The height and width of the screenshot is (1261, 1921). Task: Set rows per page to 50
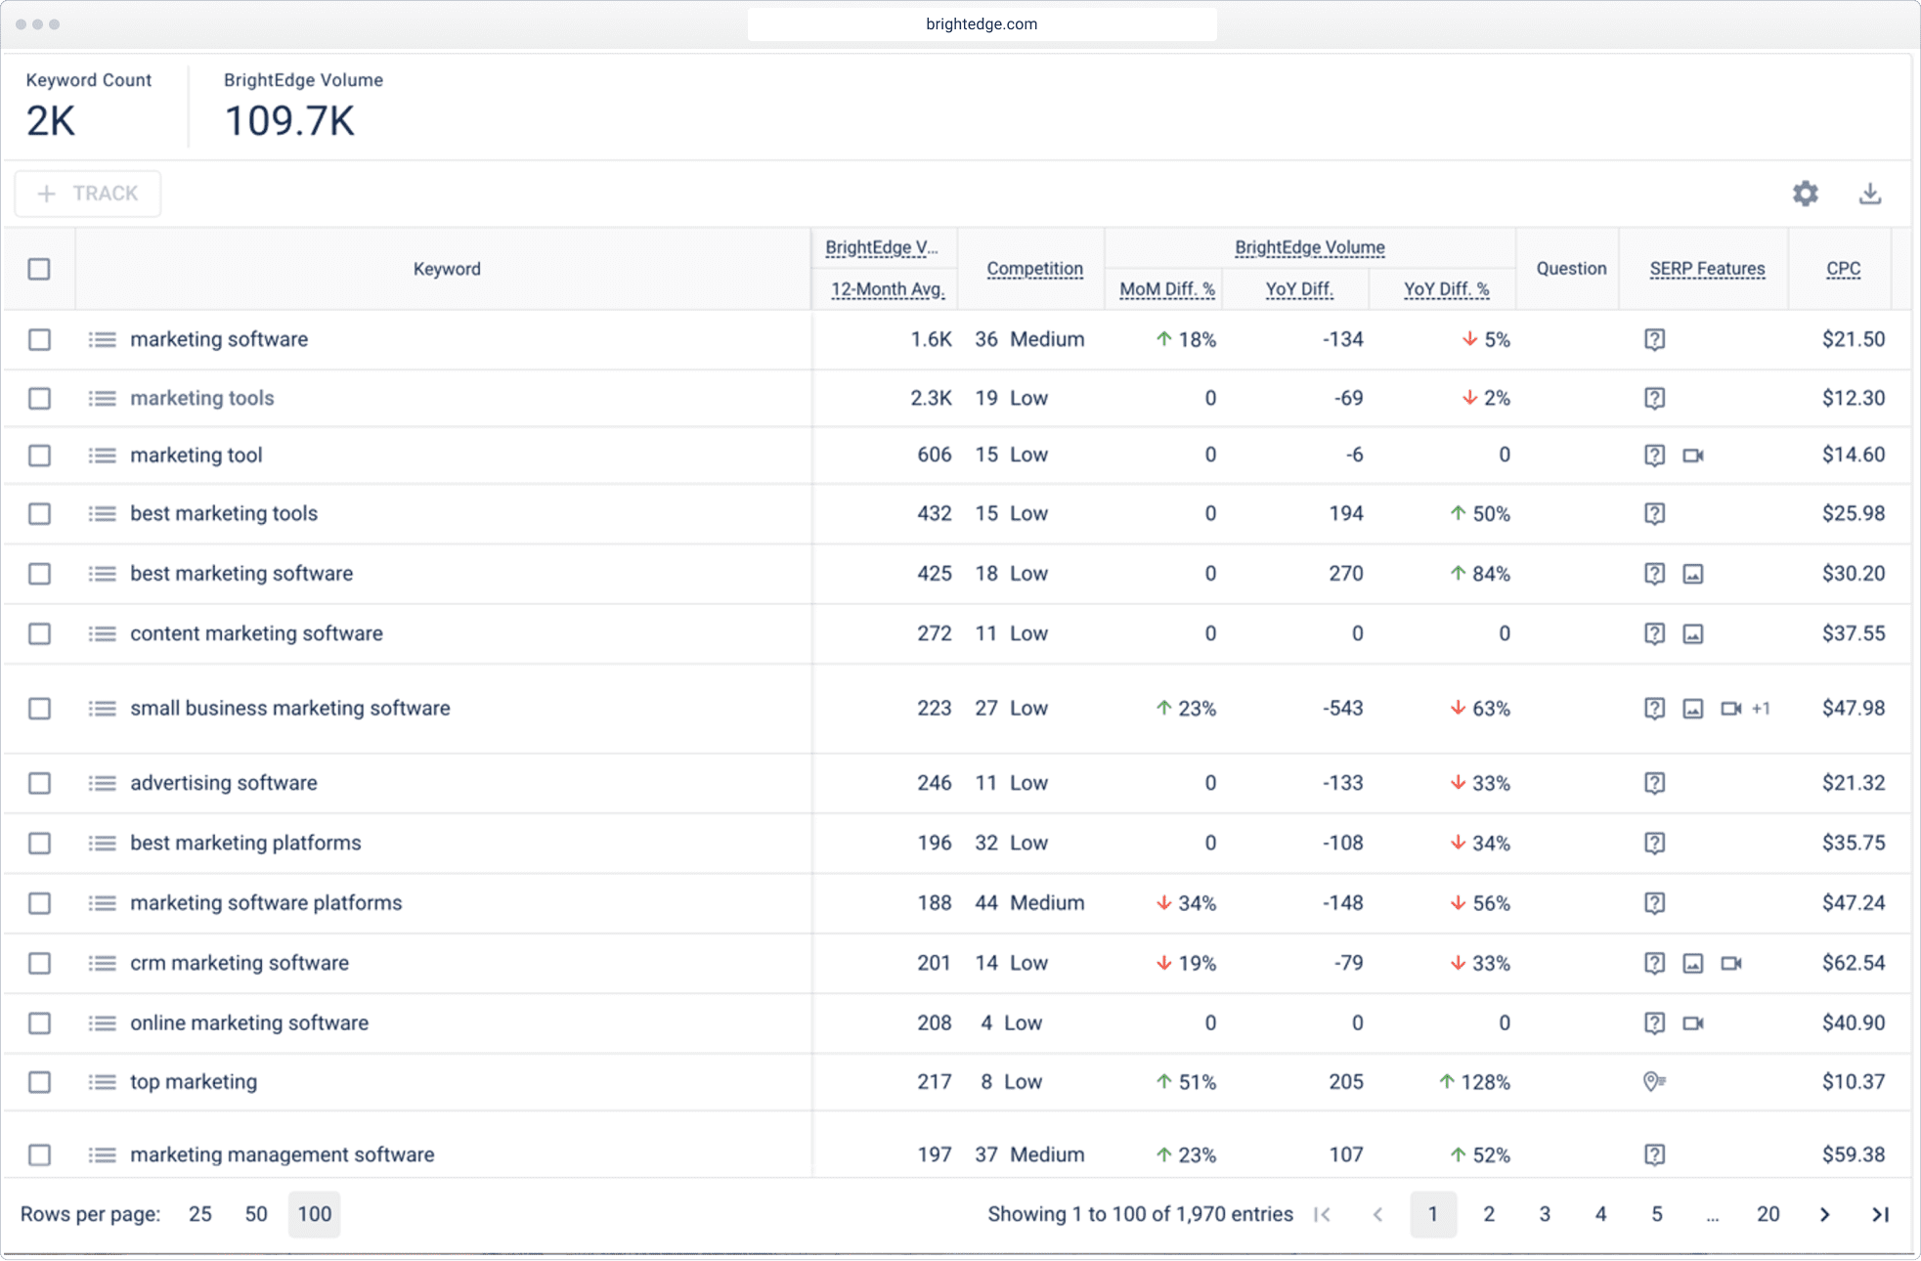point(256,1214)
